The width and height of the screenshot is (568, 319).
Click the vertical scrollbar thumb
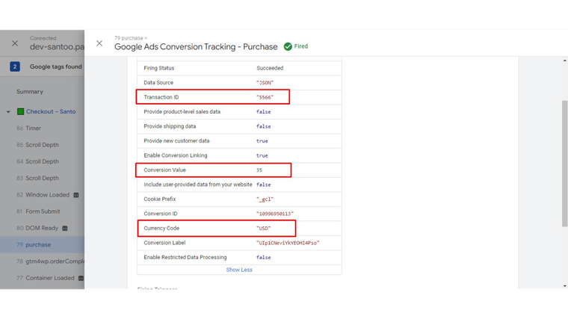(564, 164)
